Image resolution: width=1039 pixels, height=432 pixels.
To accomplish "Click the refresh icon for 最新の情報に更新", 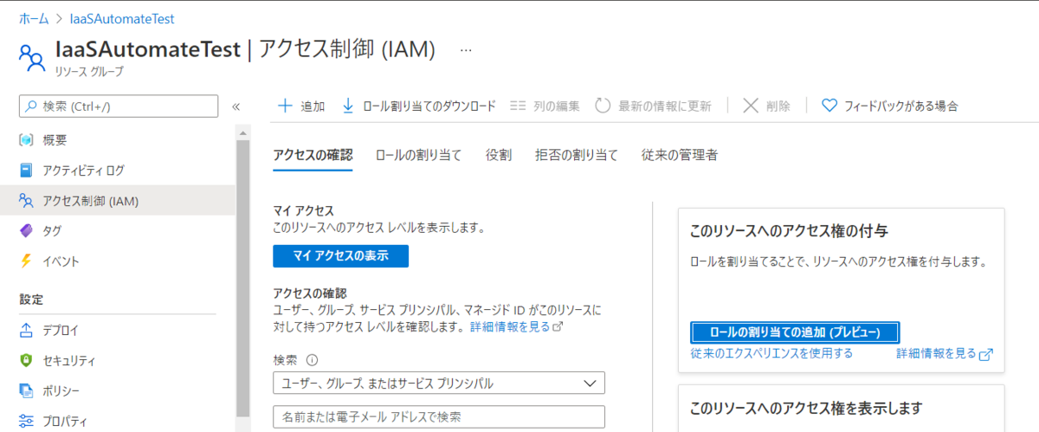I will 603,106.
